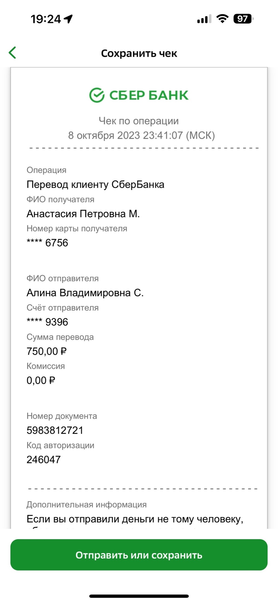Tap the recipient name Анастасия Петровна М.
Screen dimensions: 278x603
[83, 214]
